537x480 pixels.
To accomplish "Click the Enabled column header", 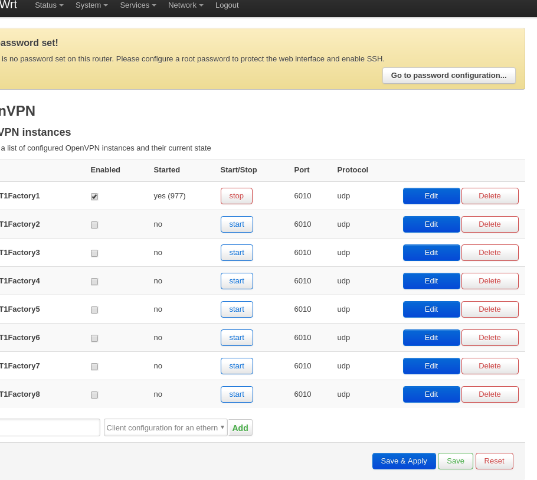I will click(105, 170).
